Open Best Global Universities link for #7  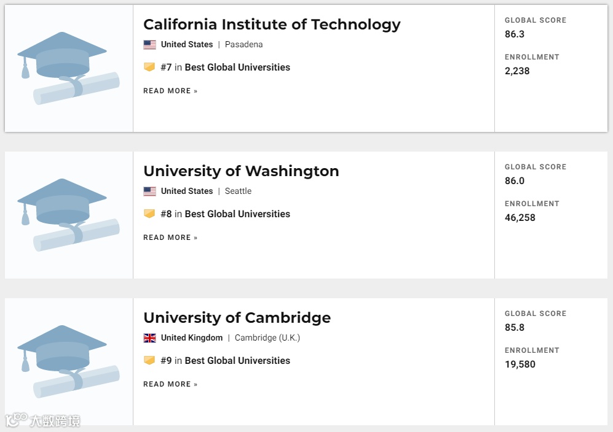[237, 67]
